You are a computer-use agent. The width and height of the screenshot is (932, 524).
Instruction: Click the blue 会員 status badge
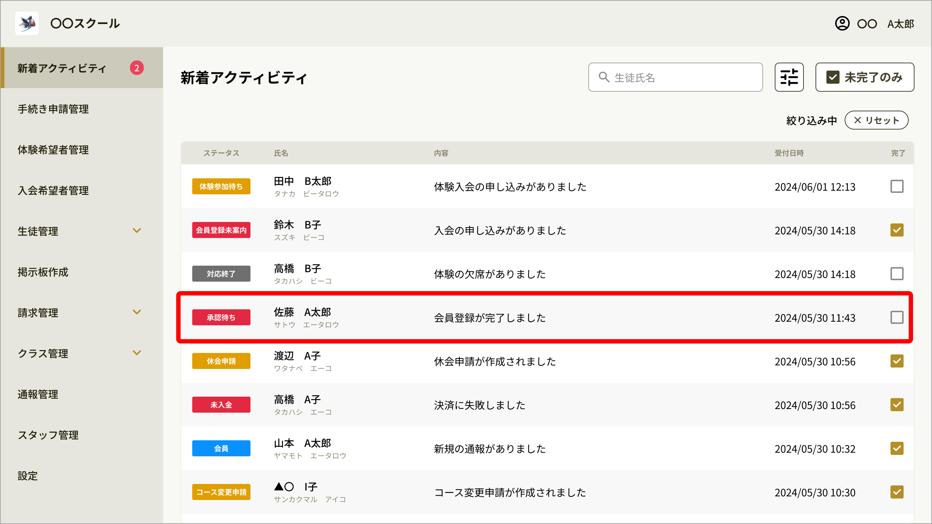coord(221,448)
